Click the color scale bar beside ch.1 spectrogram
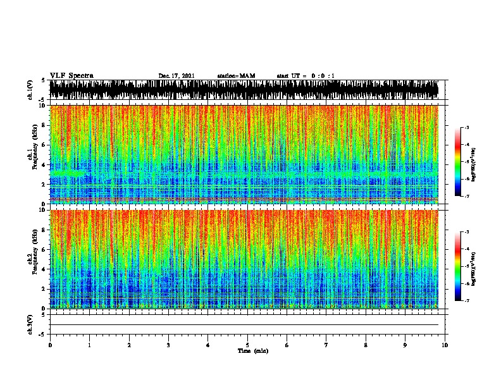Viewport: 501px width, 387px height. pyautogui.click(x=458, y=162)
